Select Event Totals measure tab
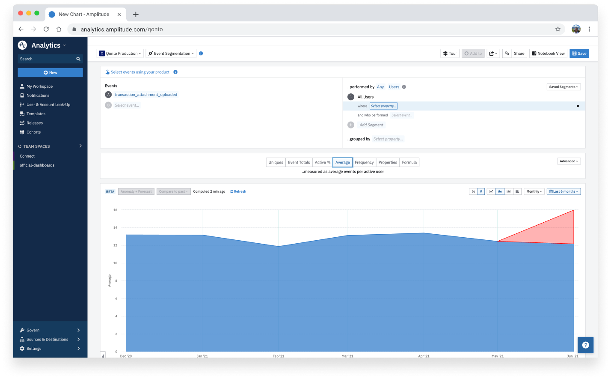This screenshot has width=611, height=379. 299,162
